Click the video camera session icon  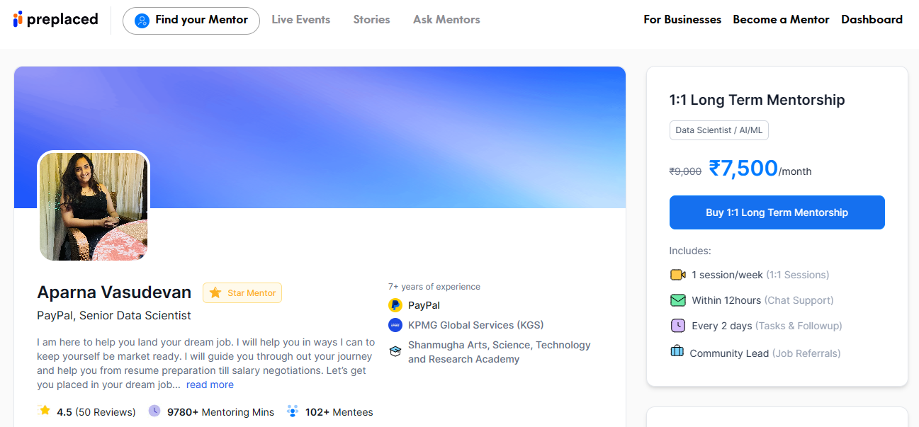click(678, 275)
